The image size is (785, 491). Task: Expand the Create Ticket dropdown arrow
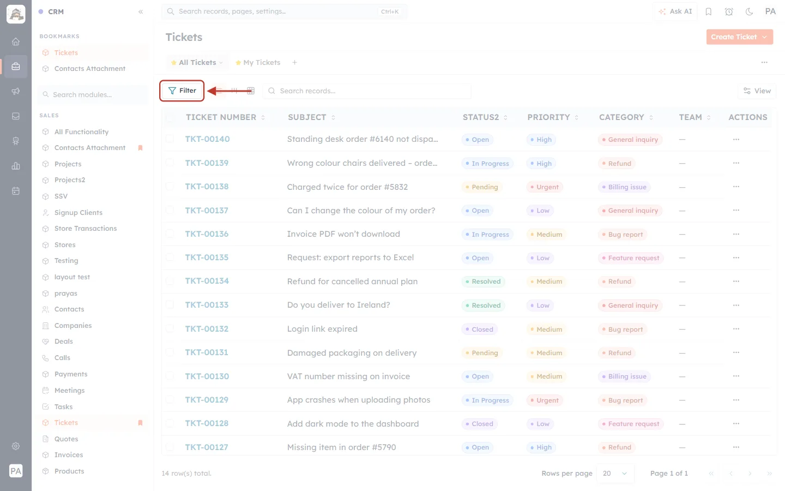[x=765, y=37]
